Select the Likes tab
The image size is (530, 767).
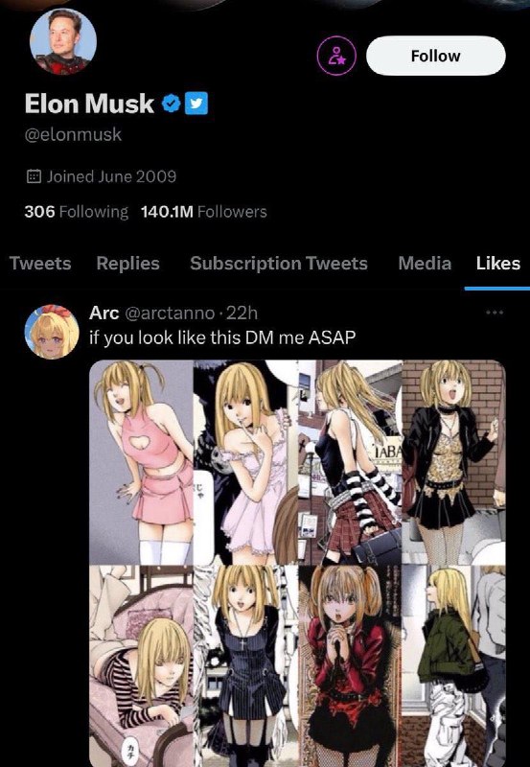(498, 264)
